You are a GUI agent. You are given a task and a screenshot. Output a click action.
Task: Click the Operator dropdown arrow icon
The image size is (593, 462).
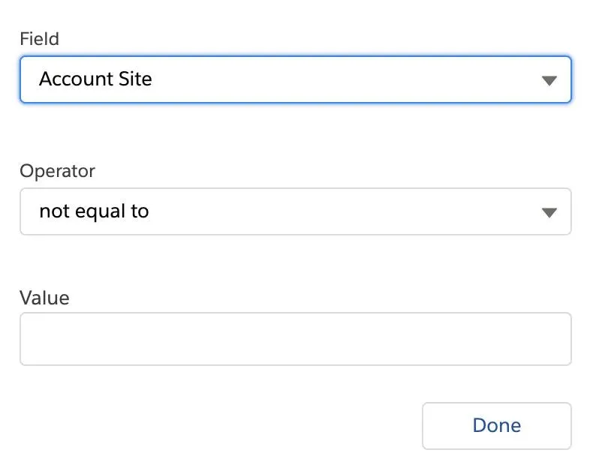pyautogui.click(x=549, y=212)
